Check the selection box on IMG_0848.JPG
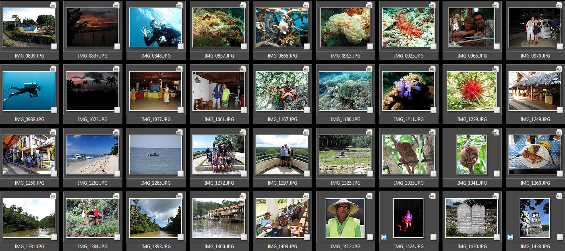The height and width of the screenshot is (251, 565). click(x=180, y=46)
